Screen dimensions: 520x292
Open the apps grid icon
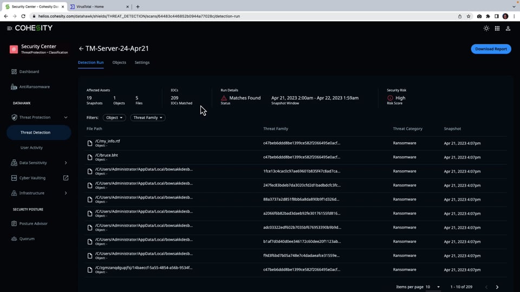coord(497,29)
